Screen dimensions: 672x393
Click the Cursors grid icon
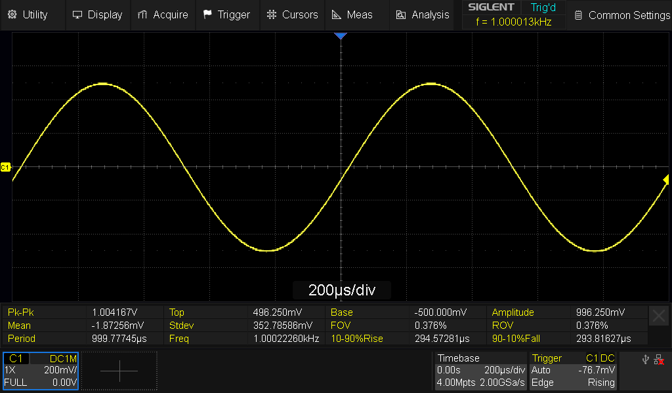tap(272, 14)
